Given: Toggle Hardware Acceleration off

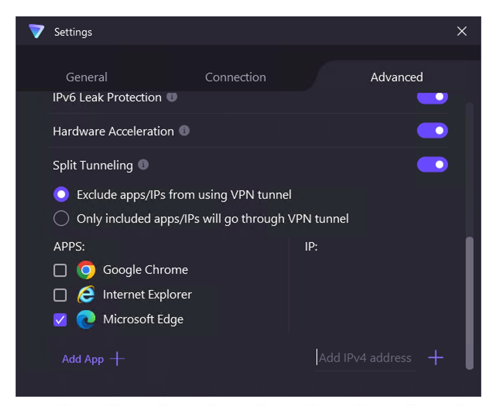Looking at the screenshot, I should click(x=432, y=131).
